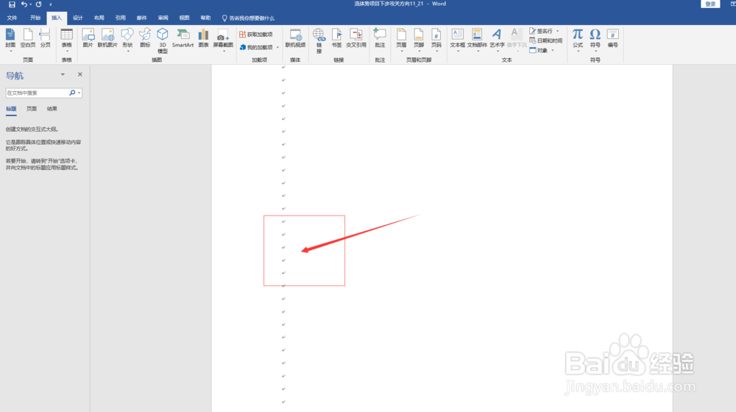
Task: Insert date and time (日期和时间)
Action: (x=546, y=40)
